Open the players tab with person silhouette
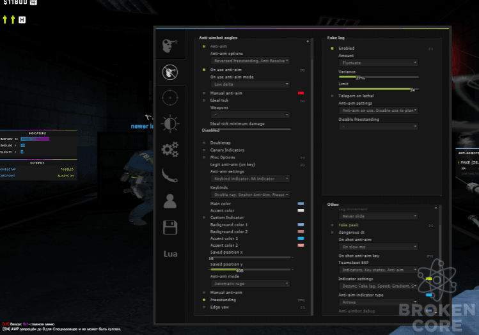The width and height of the screenshot is (479, 335). (170, 201)
